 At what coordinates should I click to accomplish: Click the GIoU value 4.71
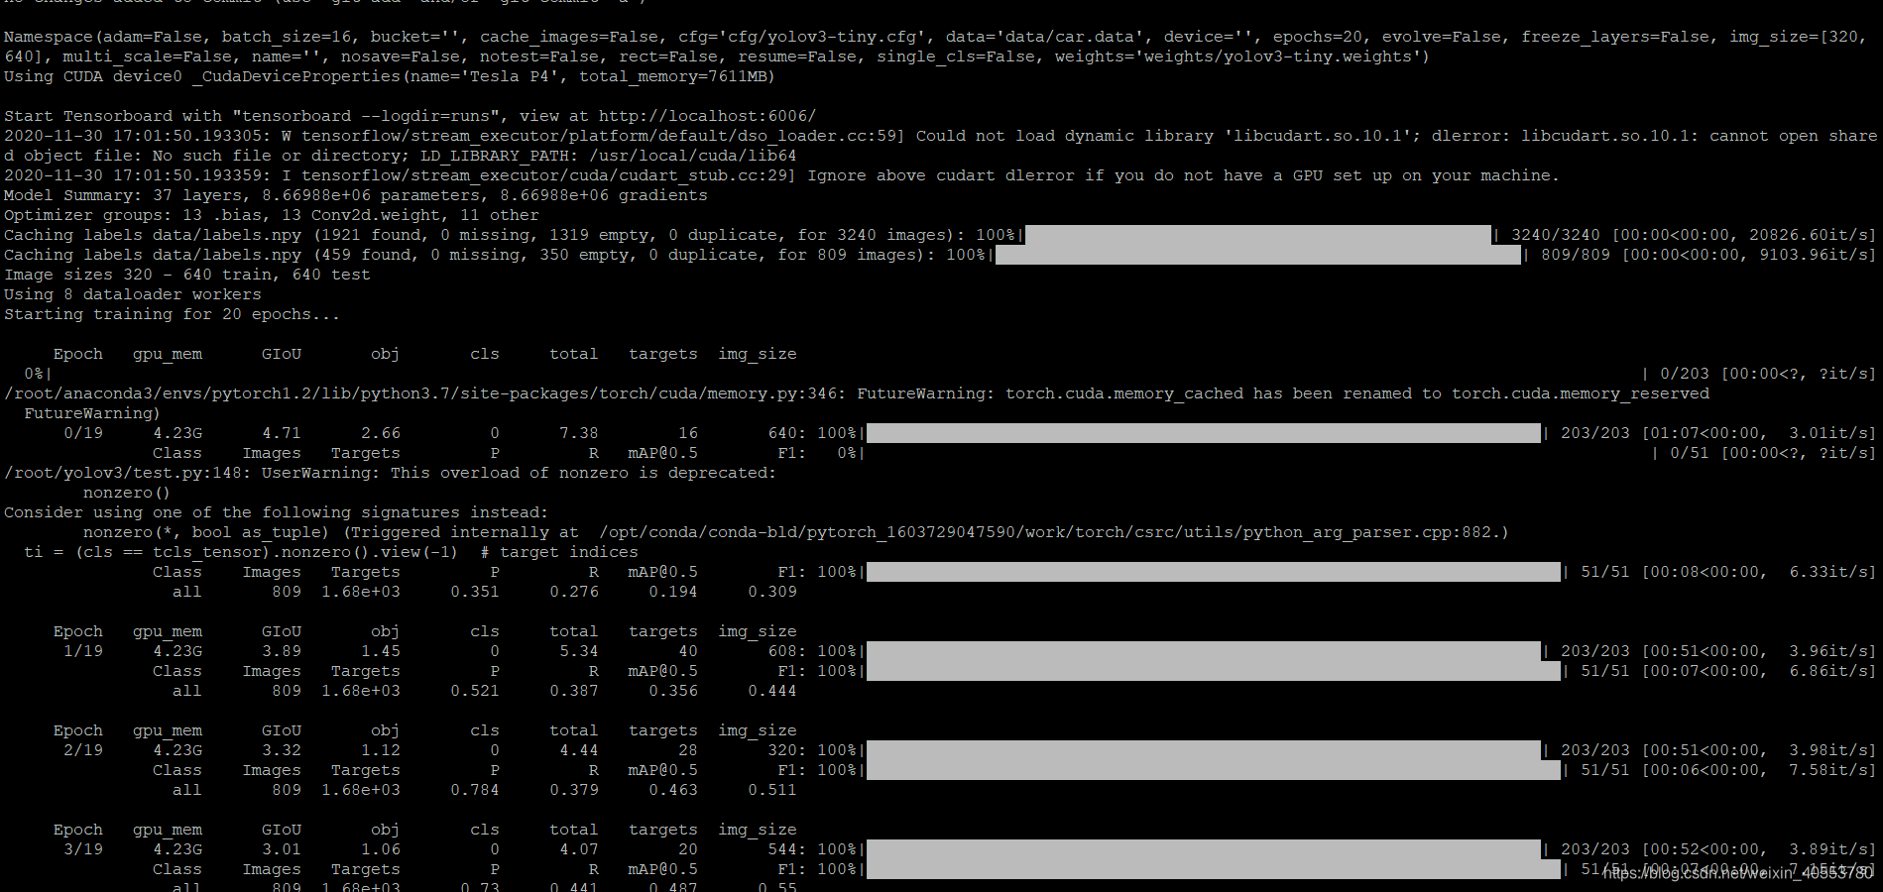[x=282, y=433]
